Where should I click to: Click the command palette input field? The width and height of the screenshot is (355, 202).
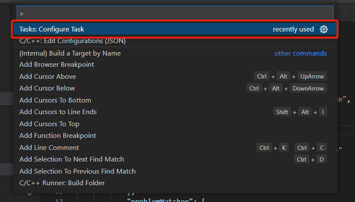[172, 14]
